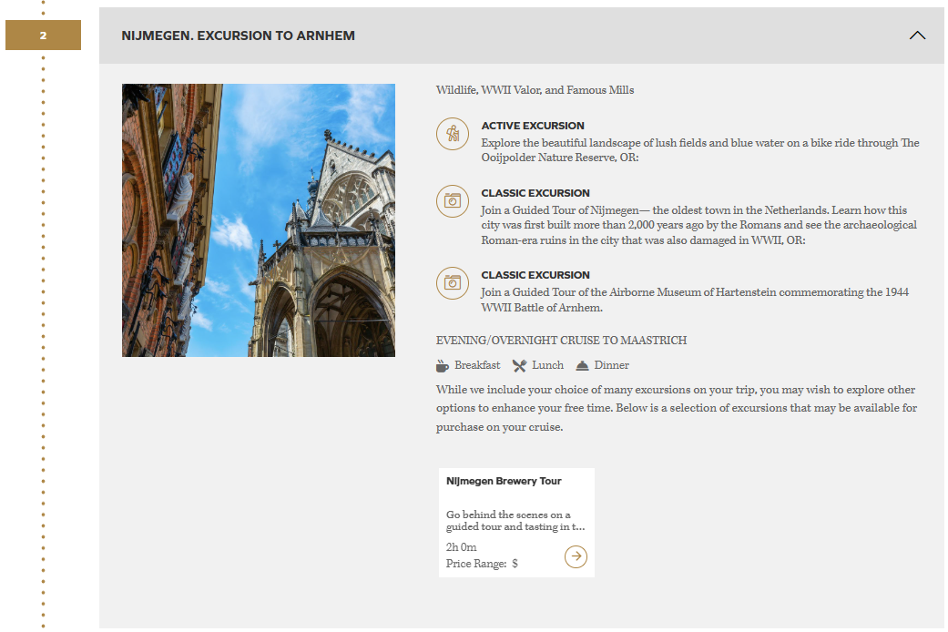The image size is (948, 632).
Task: Click camera icon beside Airborne Museum tour
Action: pyautogui.click(x=453, y=283)
